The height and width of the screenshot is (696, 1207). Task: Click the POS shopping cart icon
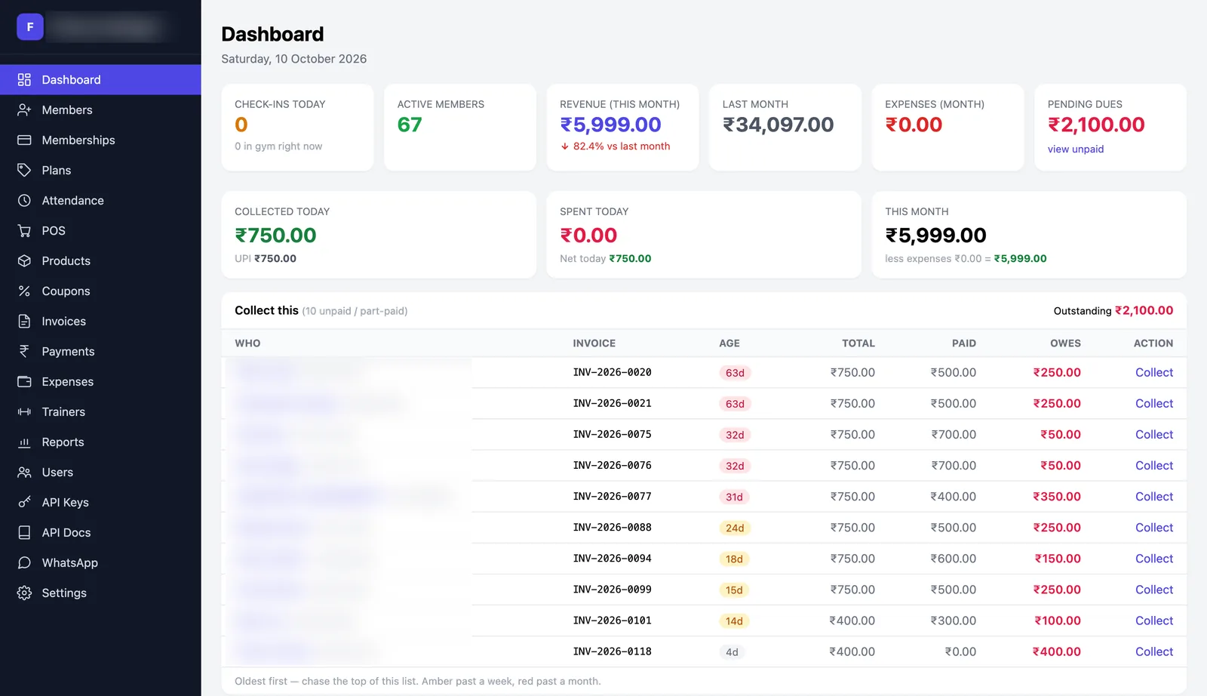pos(24,230)
